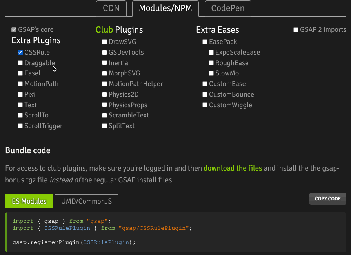Show the ES Modules code tab

(29, 201)
